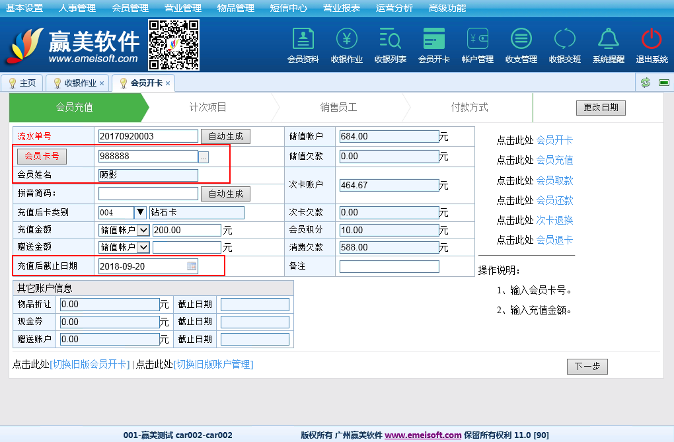The image size is (674, 442).
Task: Expand the 充值后卡类别 card type dropdown
Action: click(140, 213)
